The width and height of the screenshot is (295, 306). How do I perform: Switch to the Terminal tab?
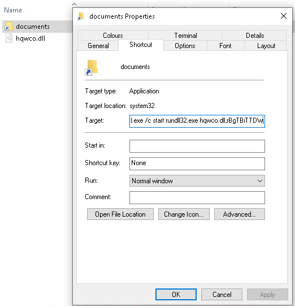click(x=185, y=36)
